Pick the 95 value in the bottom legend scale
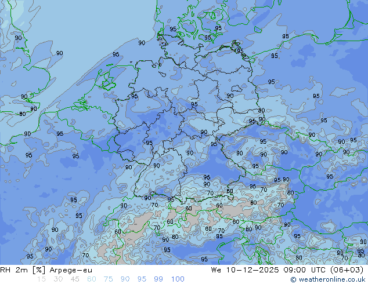The height and width of the screenshot is (284, 368). 142,279
